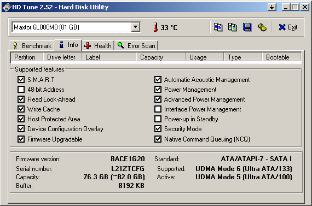This screenshot has height=206, width=312.
Task: Click the Firmware version label
Action: (x=38, y=159)
